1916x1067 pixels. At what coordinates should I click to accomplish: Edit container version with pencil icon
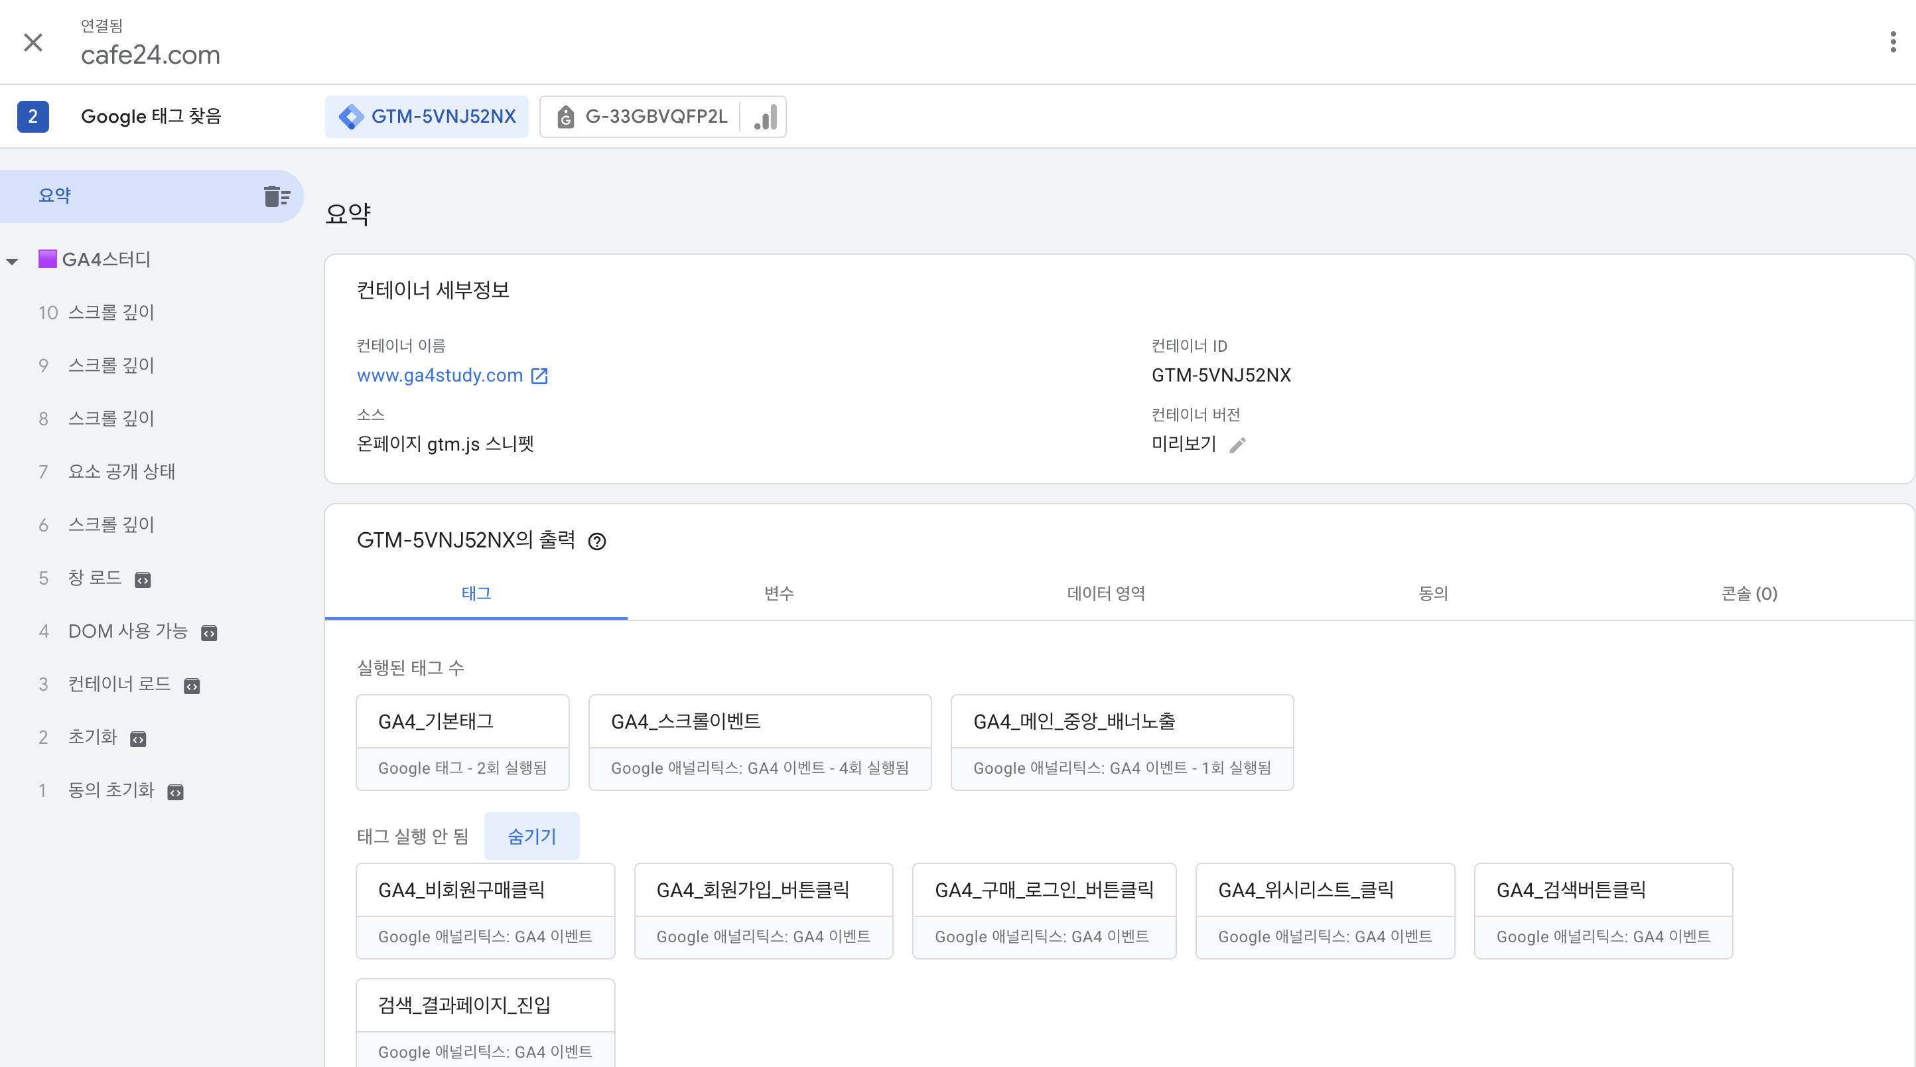click(x=1238, y=445)
